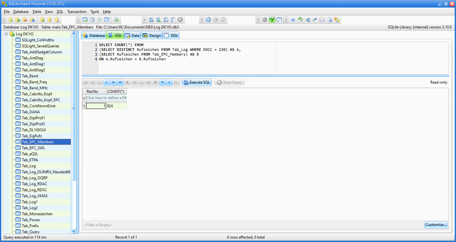Click the home page house icon
This screenshot has height=242, width=456.
(x=300, y=20)
